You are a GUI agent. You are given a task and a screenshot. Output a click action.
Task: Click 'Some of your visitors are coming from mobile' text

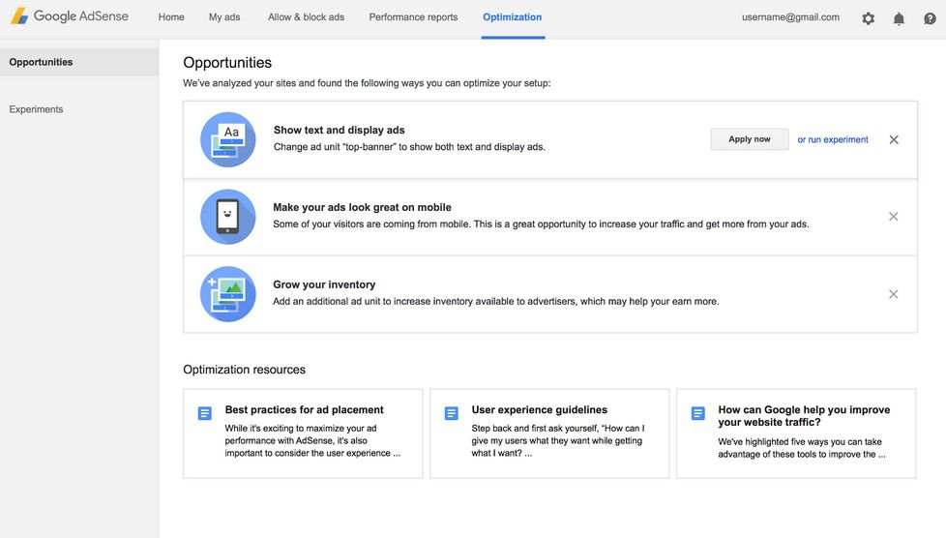pyautogui.click(x=541, y=224)
